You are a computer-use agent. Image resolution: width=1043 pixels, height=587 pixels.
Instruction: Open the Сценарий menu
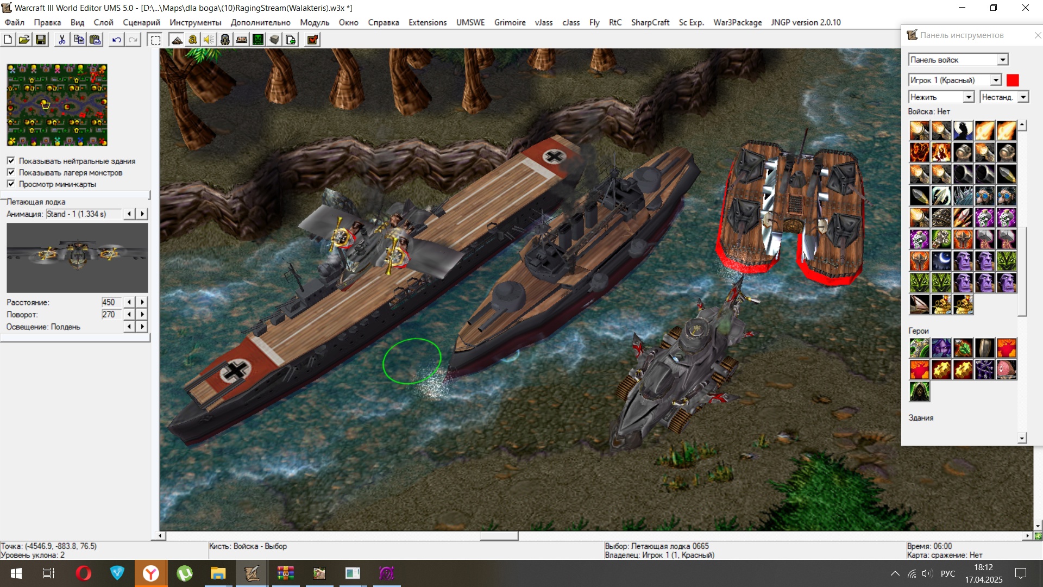pyautogui.click(x=141, y=22)
